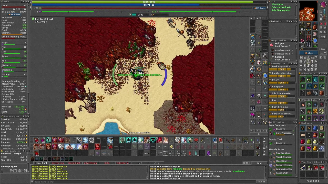Toggle the Chat Off button
This screenshot has height=184, width=328.
coord(262,182)
